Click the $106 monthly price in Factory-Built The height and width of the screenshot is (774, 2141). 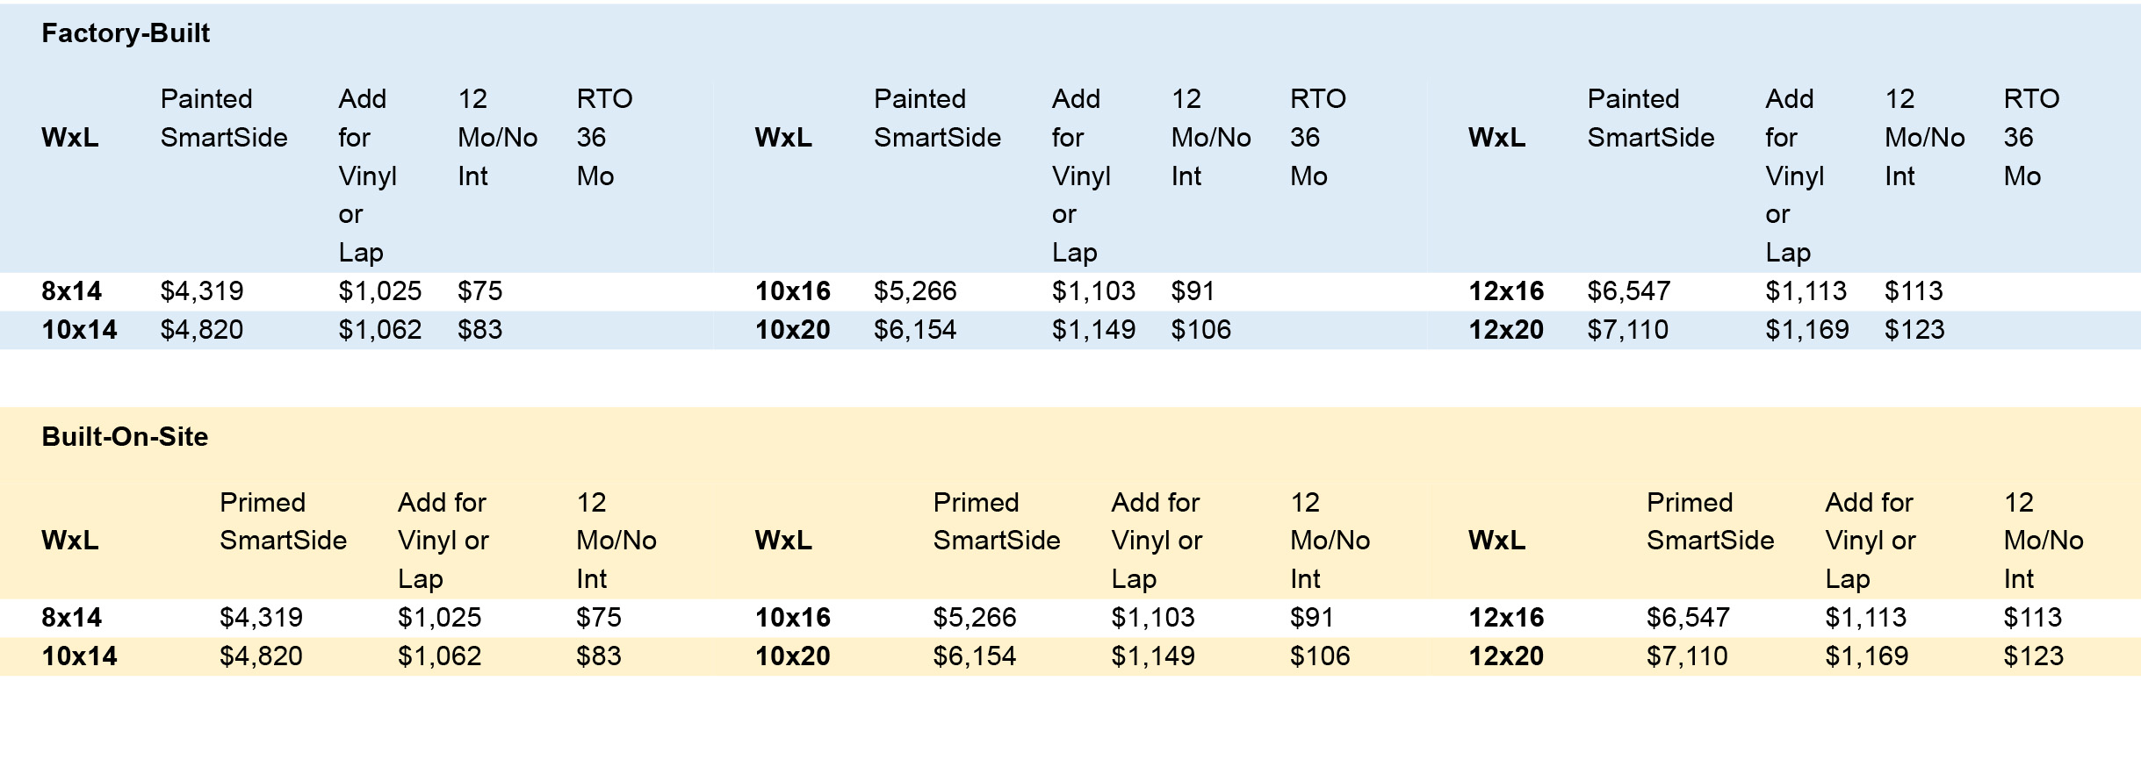tap(1201, 330)
